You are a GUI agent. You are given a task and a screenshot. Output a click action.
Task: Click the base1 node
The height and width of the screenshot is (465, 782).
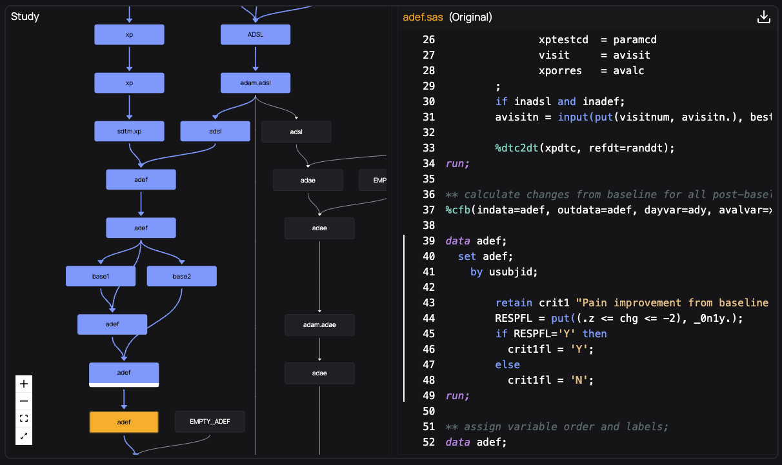point(101,277)
